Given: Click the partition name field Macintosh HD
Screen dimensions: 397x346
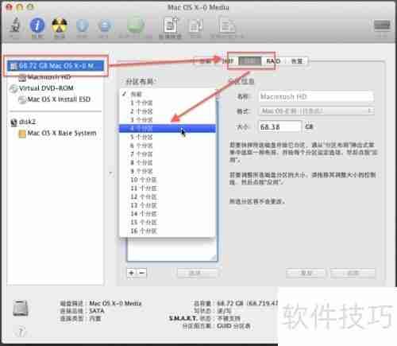Looking at the screenshot, I should (x=316, y=96).
